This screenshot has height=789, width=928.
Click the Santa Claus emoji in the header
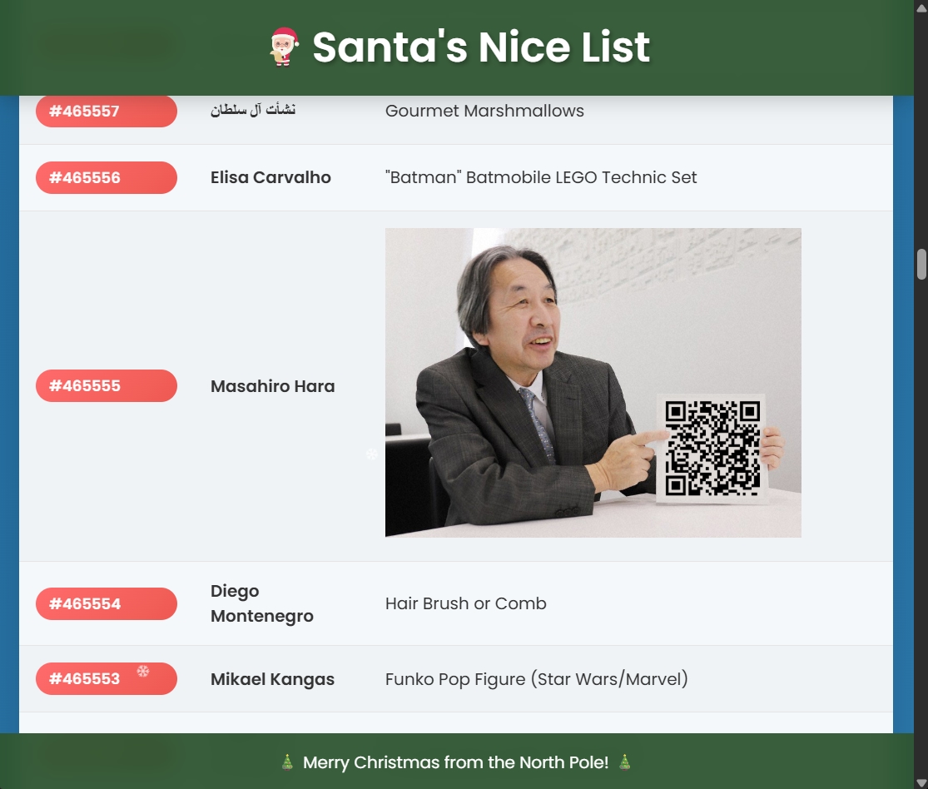tap(284, 47)
